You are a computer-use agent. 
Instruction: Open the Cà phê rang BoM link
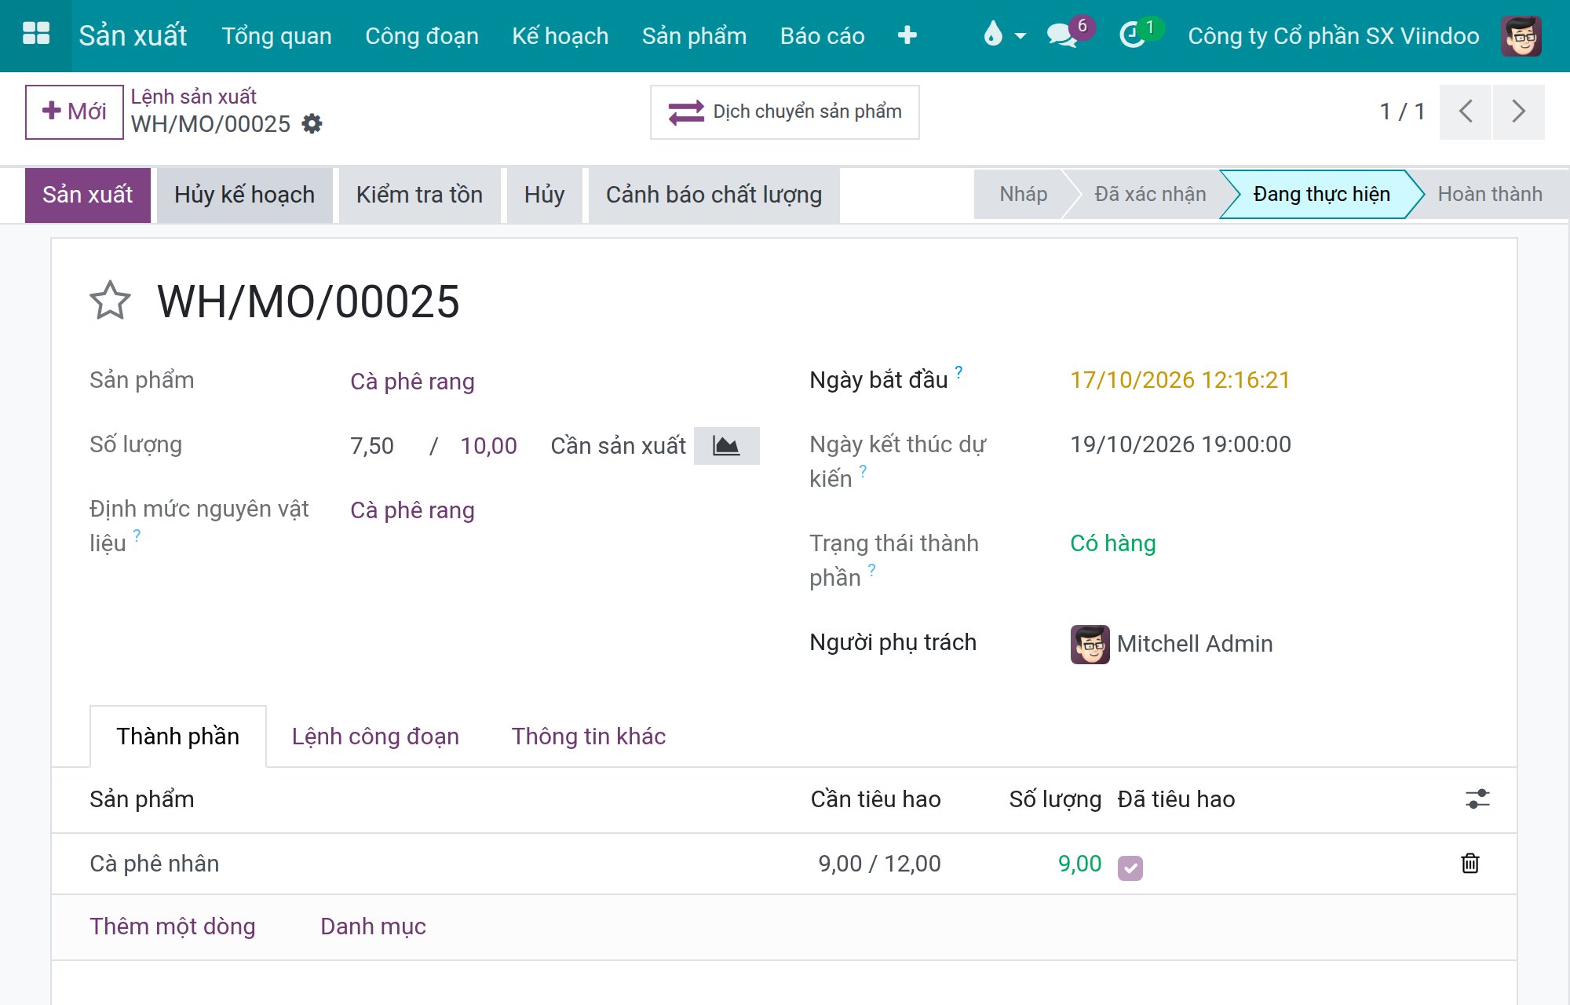tap(412, 510)
